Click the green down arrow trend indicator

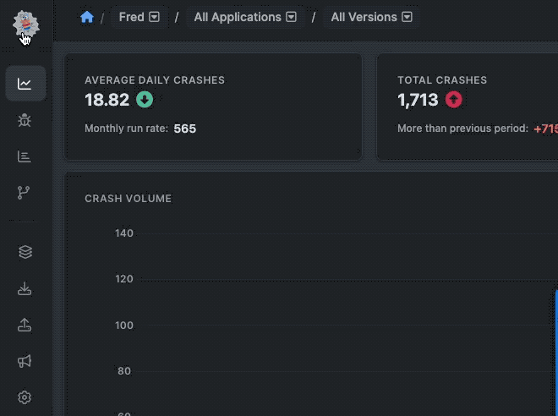144,100
